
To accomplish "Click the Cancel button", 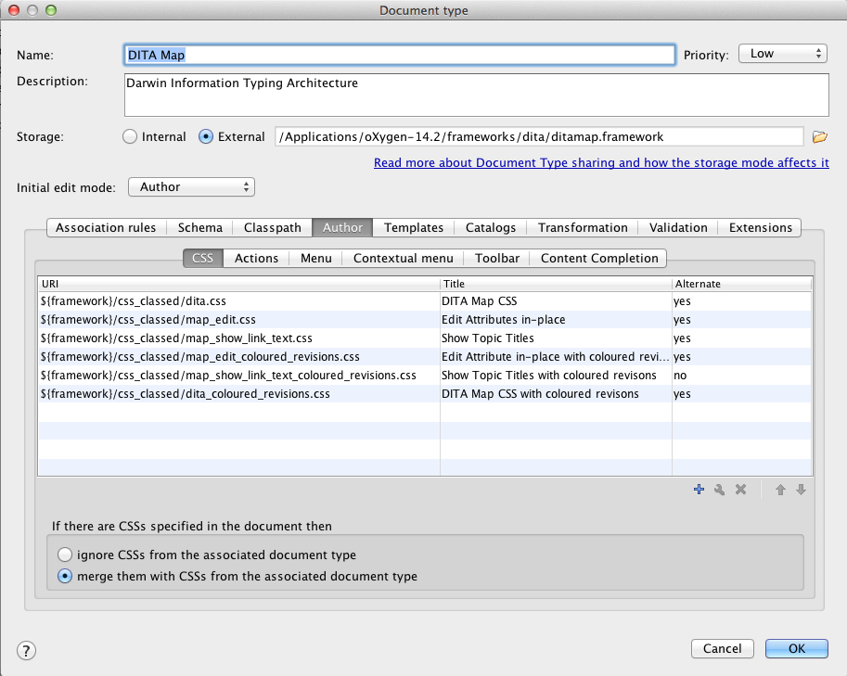I will (x=722, y=649).
